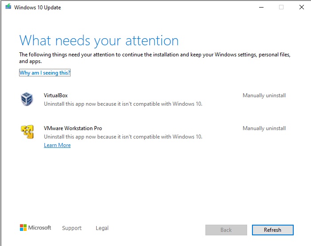Minimize the Windows 10 Update window

pos(261,8)
